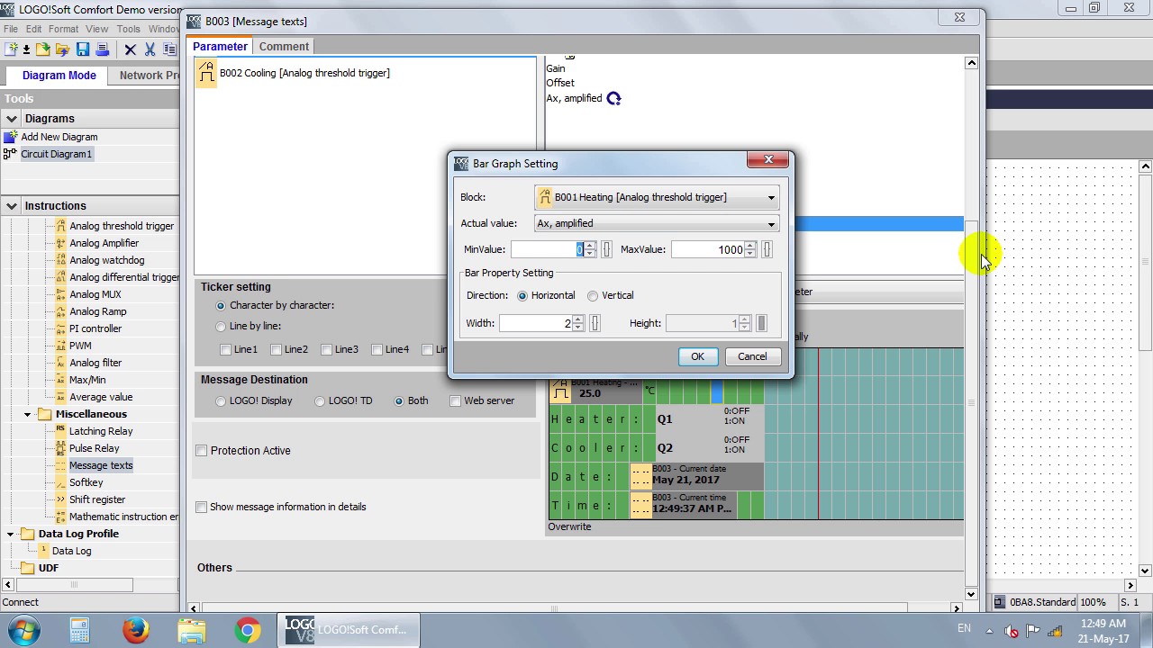Click the Print toolbar icon
The image size is (1153, 648).
tap(102, 49)
